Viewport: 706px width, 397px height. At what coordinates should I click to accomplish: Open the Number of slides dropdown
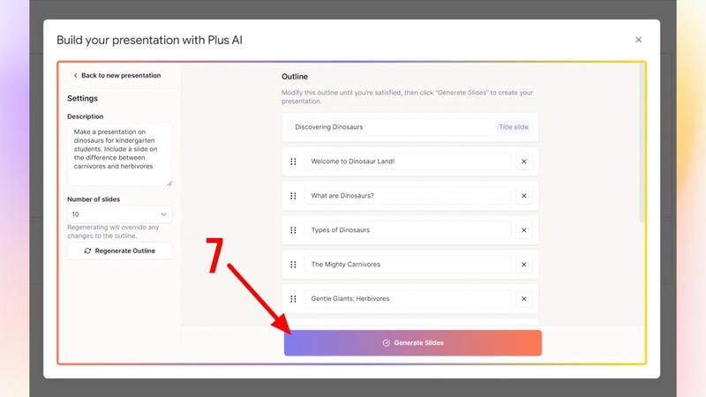click(x=120, y=214)
